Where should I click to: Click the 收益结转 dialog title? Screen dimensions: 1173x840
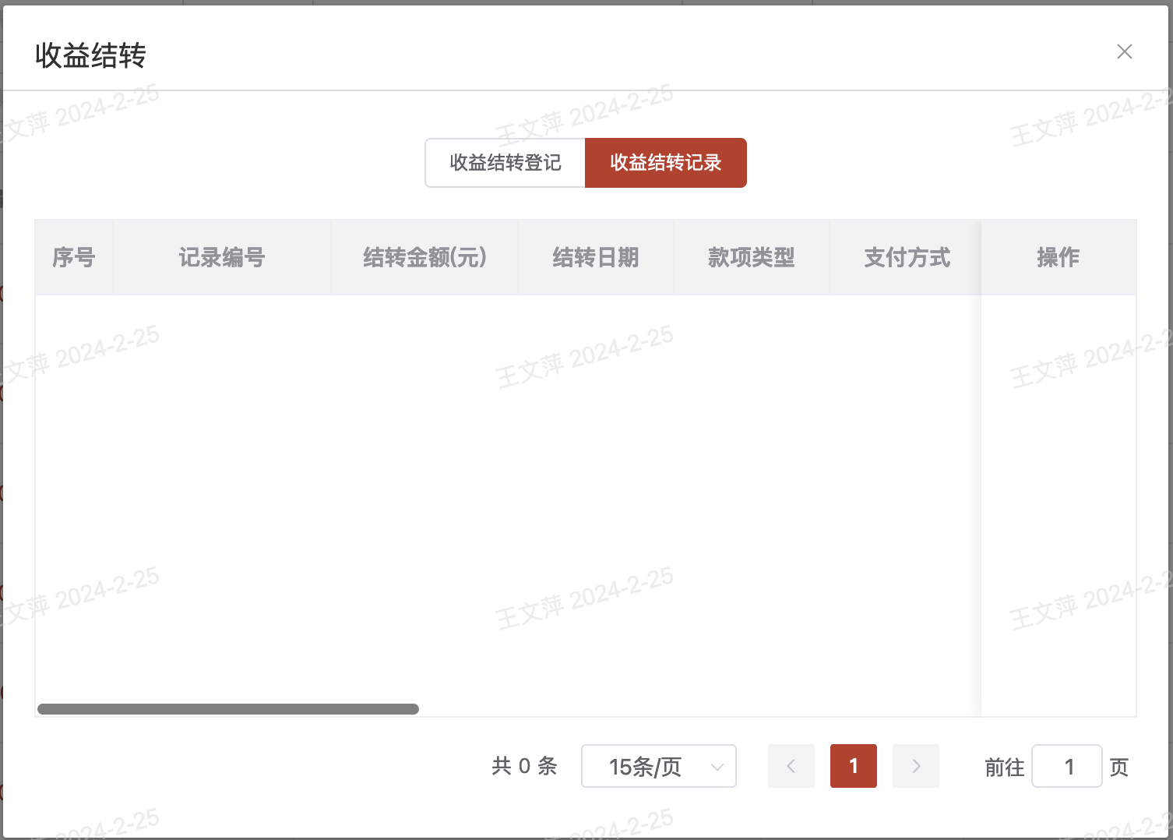[x=90, y=55]
